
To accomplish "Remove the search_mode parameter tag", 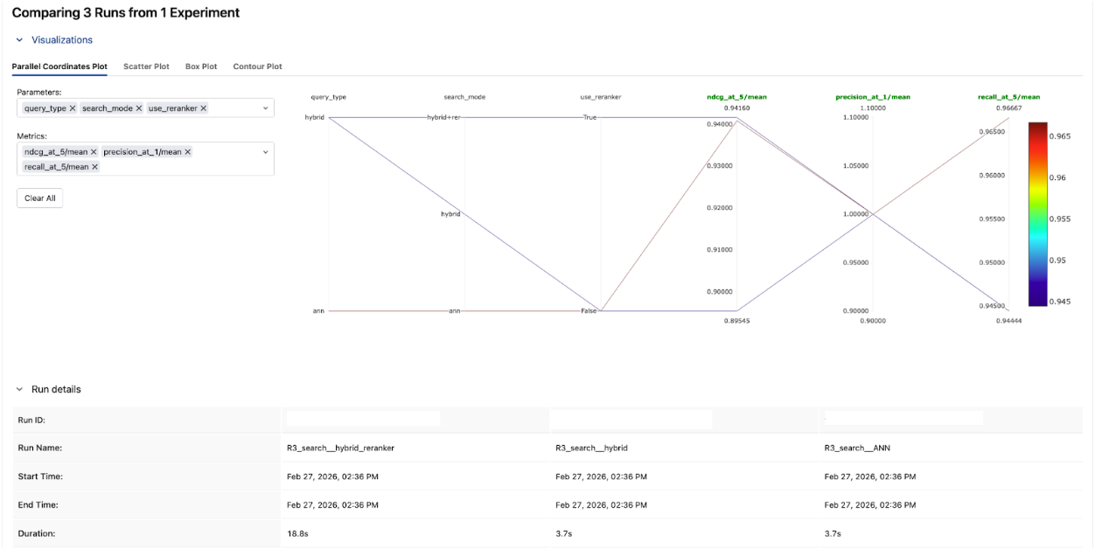I will 138,108.
